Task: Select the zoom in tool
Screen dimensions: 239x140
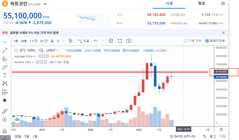Action: tap(4, 120)
